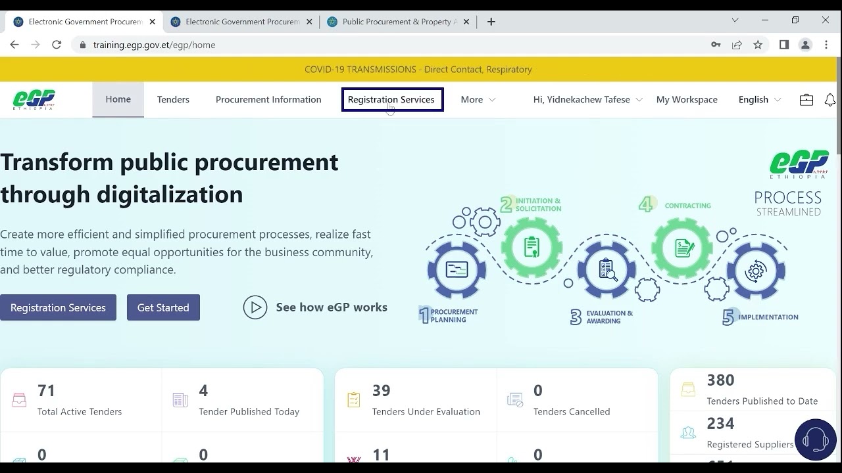Open Procurement Information in the navbar
Image resolution: width=842 pixels, height=473 pixels.
(268, 100)
